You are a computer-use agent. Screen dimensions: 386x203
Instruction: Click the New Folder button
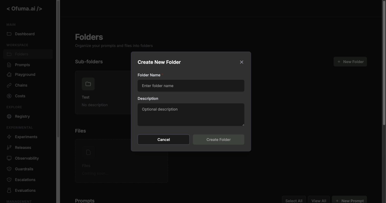[350, 62]
